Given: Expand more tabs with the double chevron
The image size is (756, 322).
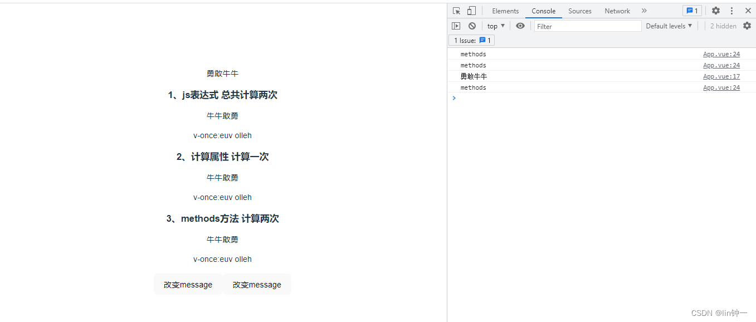Looking at the screenshot, I should [x=644, y=11].
